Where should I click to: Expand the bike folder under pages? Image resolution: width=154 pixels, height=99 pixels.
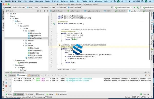18,70
